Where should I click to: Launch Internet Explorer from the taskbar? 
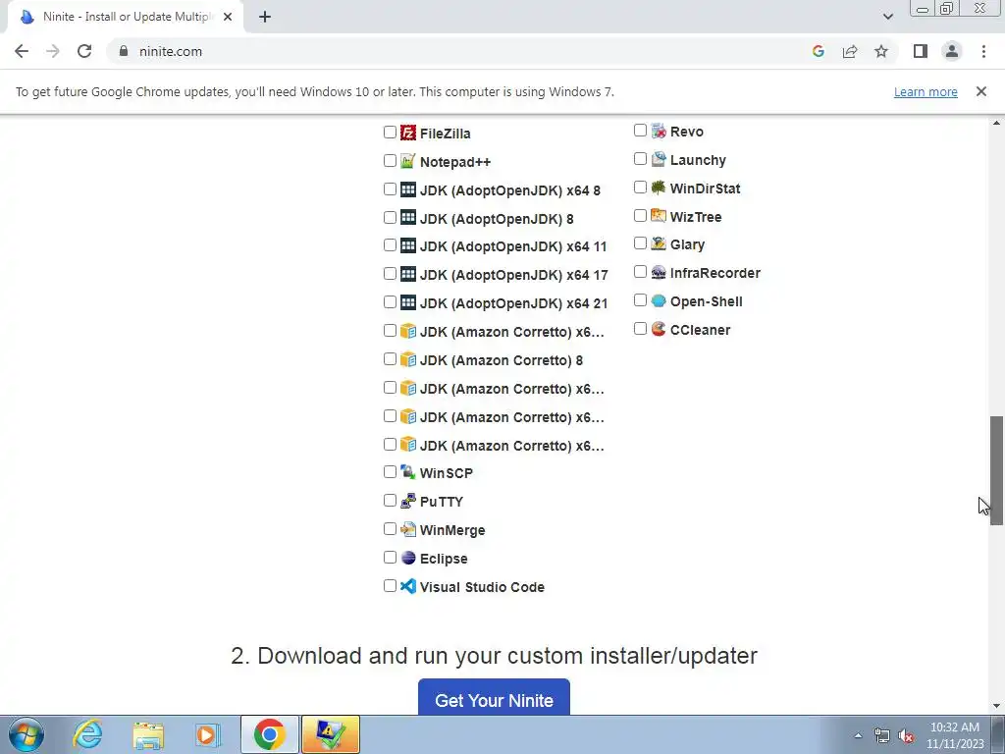tap(87, 734)
